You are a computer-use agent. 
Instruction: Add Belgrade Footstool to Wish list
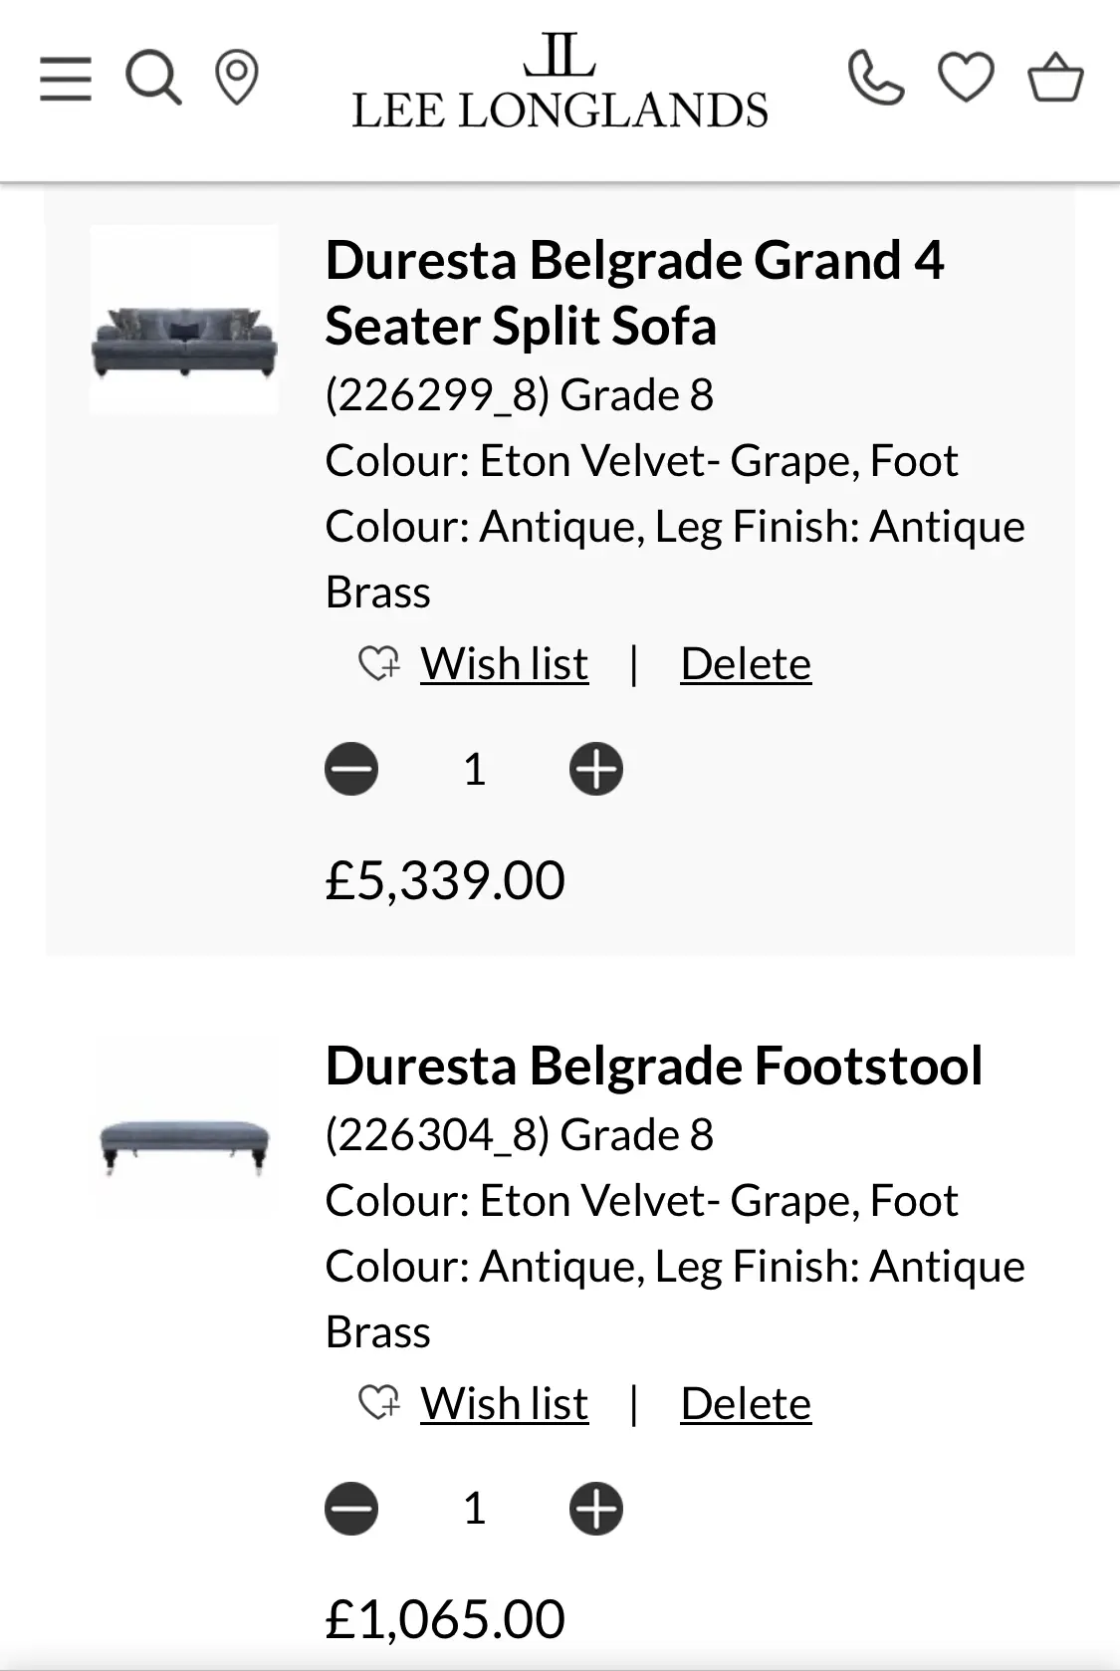[504, 1404]
